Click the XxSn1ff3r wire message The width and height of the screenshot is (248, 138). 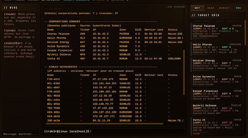pyautogui.click(x=20, y=50)
